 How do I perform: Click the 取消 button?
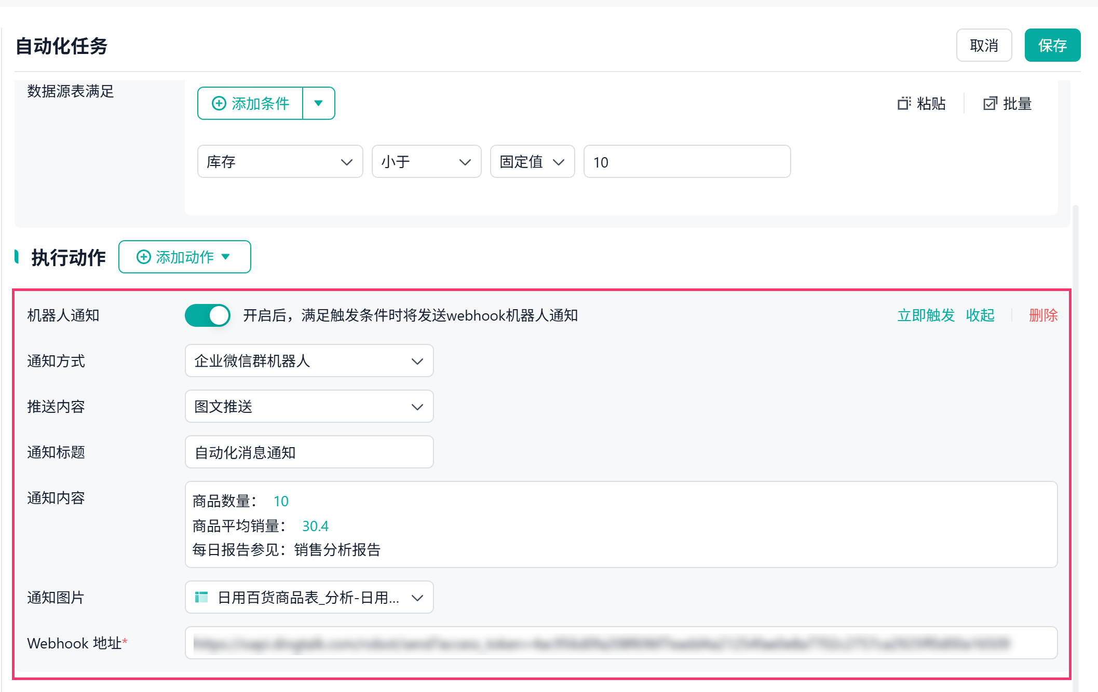984,46
